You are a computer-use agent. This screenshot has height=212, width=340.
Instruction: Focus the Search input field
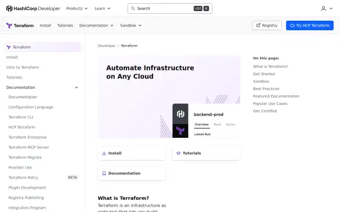(170, 8)
